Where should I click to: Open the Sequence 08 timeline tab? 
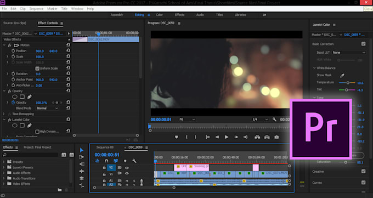tap(105, 148)
